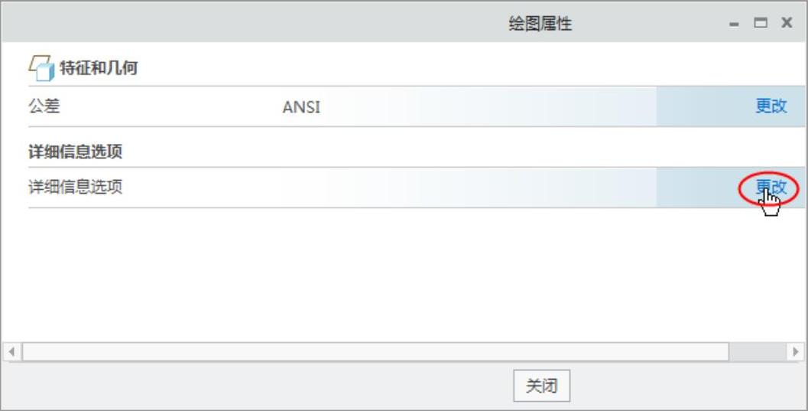The image size is (808, 411).
Task: Click the bold 详细信息选项 section header
Action: [x=76, y=152]
